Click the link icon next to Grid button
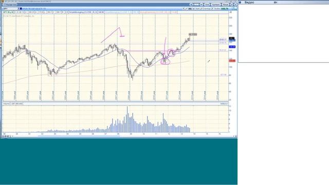This screenshot has width=329, height=185. [x=202, y=5]
